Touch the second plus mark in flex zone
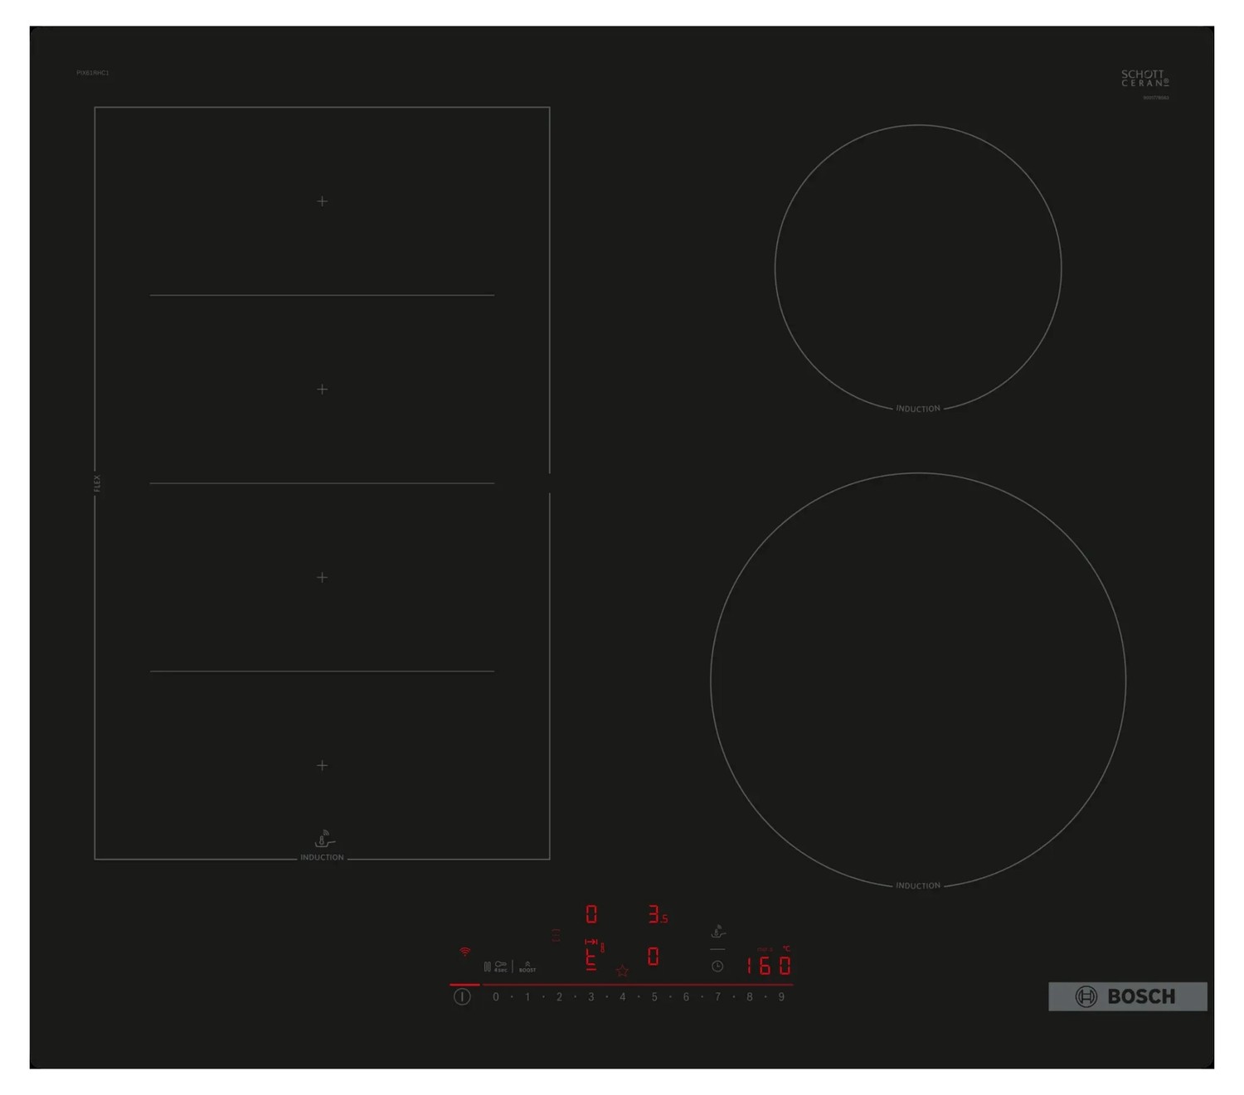The height and width of the screenshot is (1095, 1244). 323,390
